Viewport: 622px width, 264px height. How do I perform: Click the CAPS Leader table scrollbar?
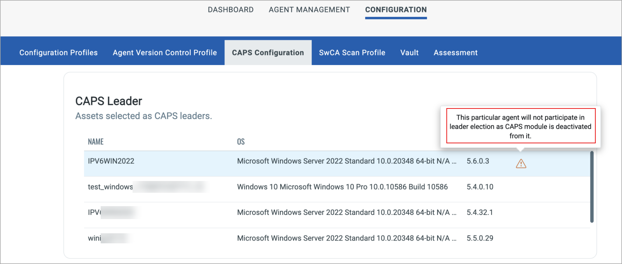pyautogui.click(x=592, y=187)
